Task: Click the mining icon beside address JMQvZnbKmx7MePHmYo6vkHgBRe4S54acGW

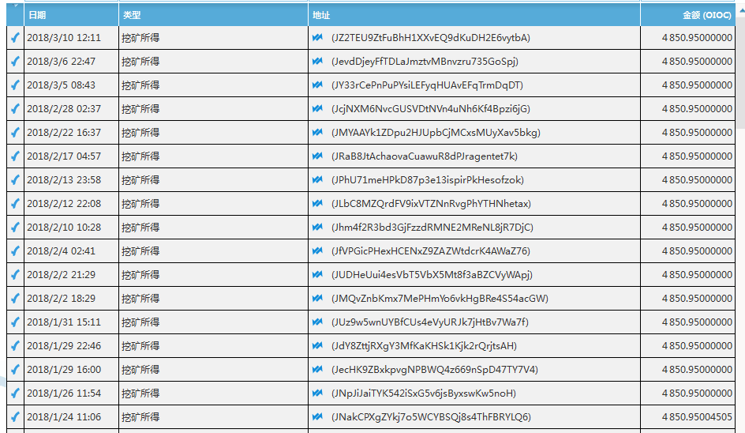Action: point(317,299)
